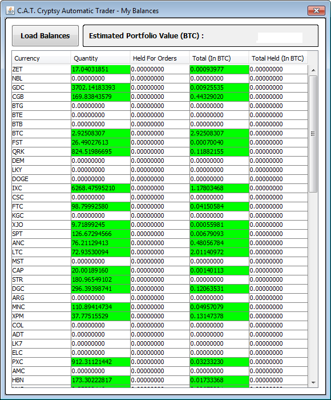
Task: Select the LK7 currency cell
Action: [x=41, y=343]
